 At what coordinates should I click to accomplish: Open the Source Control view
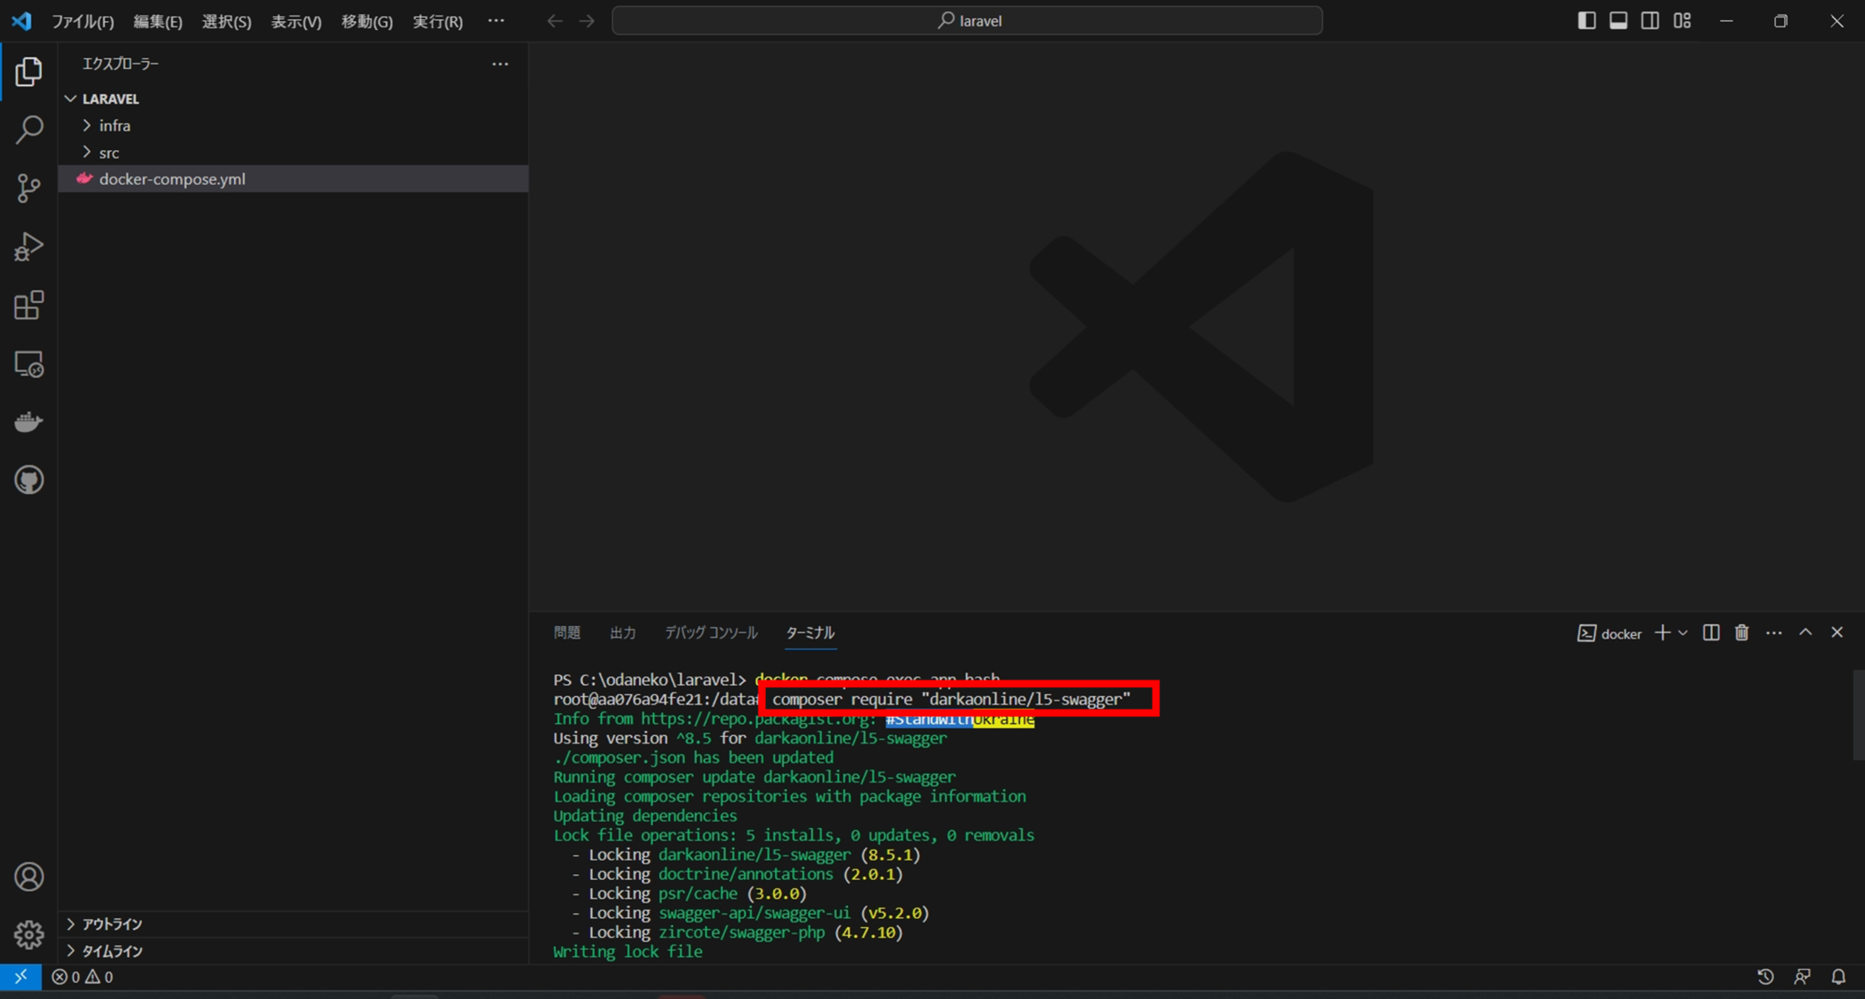click(30, 188)
